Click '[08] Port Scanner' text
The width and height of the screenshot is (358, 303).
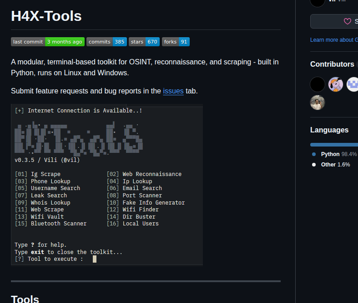pyautogui.click(x=134, y=195)
